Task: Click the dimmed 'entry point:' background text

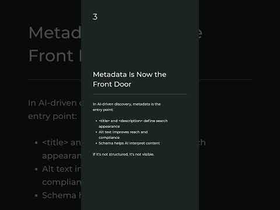Action: point(52,116)
